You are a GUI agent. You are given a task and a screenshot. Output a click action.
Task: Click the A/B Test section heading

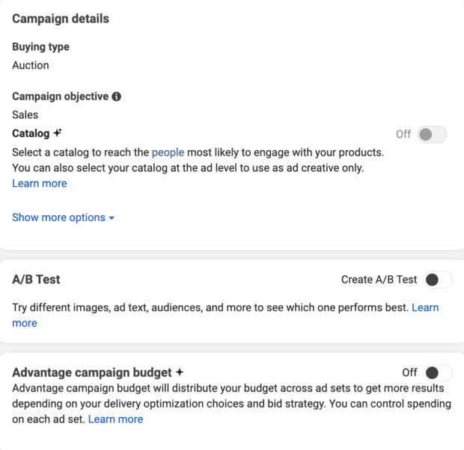click(36, 280)
